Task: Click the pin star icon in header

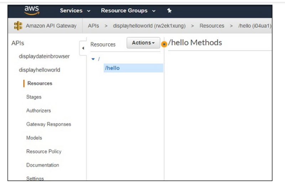Action: pyautogui.click(x=170, y=11)
